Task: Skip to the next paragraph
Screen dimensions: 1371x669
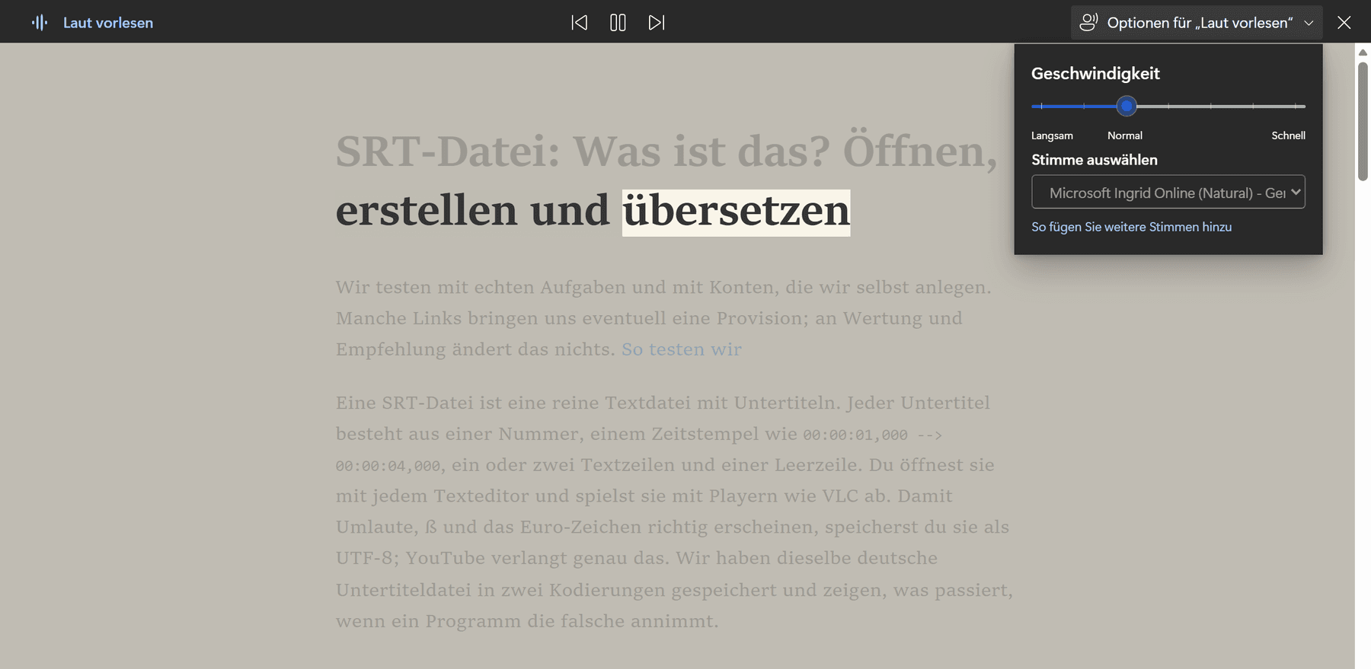Action: (x=657, y=23)
